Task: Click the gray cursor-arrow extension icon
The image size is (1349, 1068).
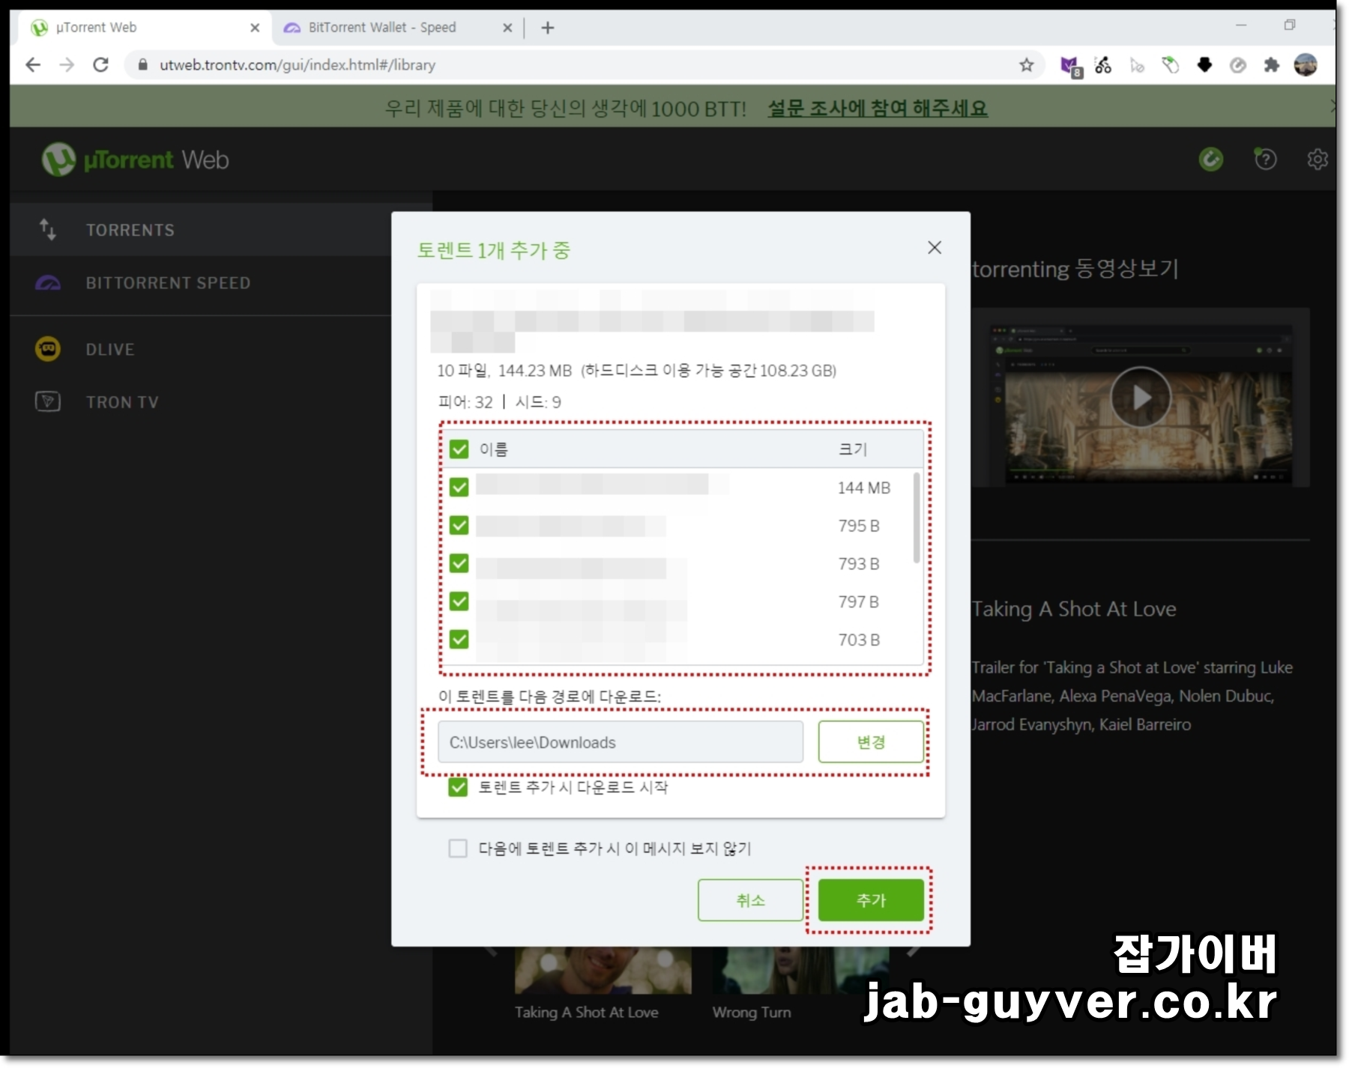Action: pos(1137,66)
